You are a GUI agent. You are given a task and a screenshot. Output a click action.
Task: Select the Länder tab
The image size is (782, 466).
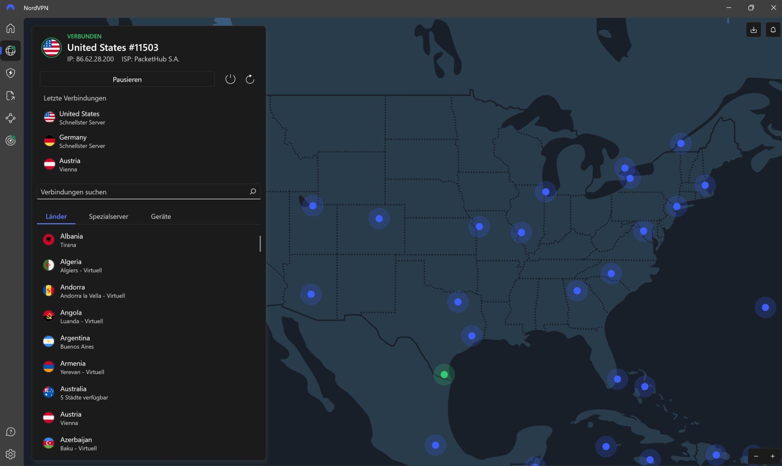pos(56,216)
